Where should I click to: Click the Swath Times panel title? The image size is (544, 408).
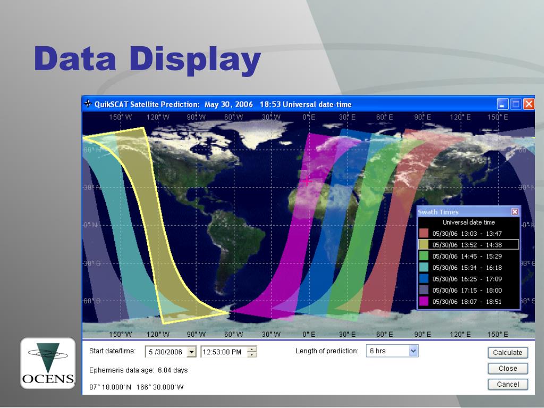pos(438,212)
